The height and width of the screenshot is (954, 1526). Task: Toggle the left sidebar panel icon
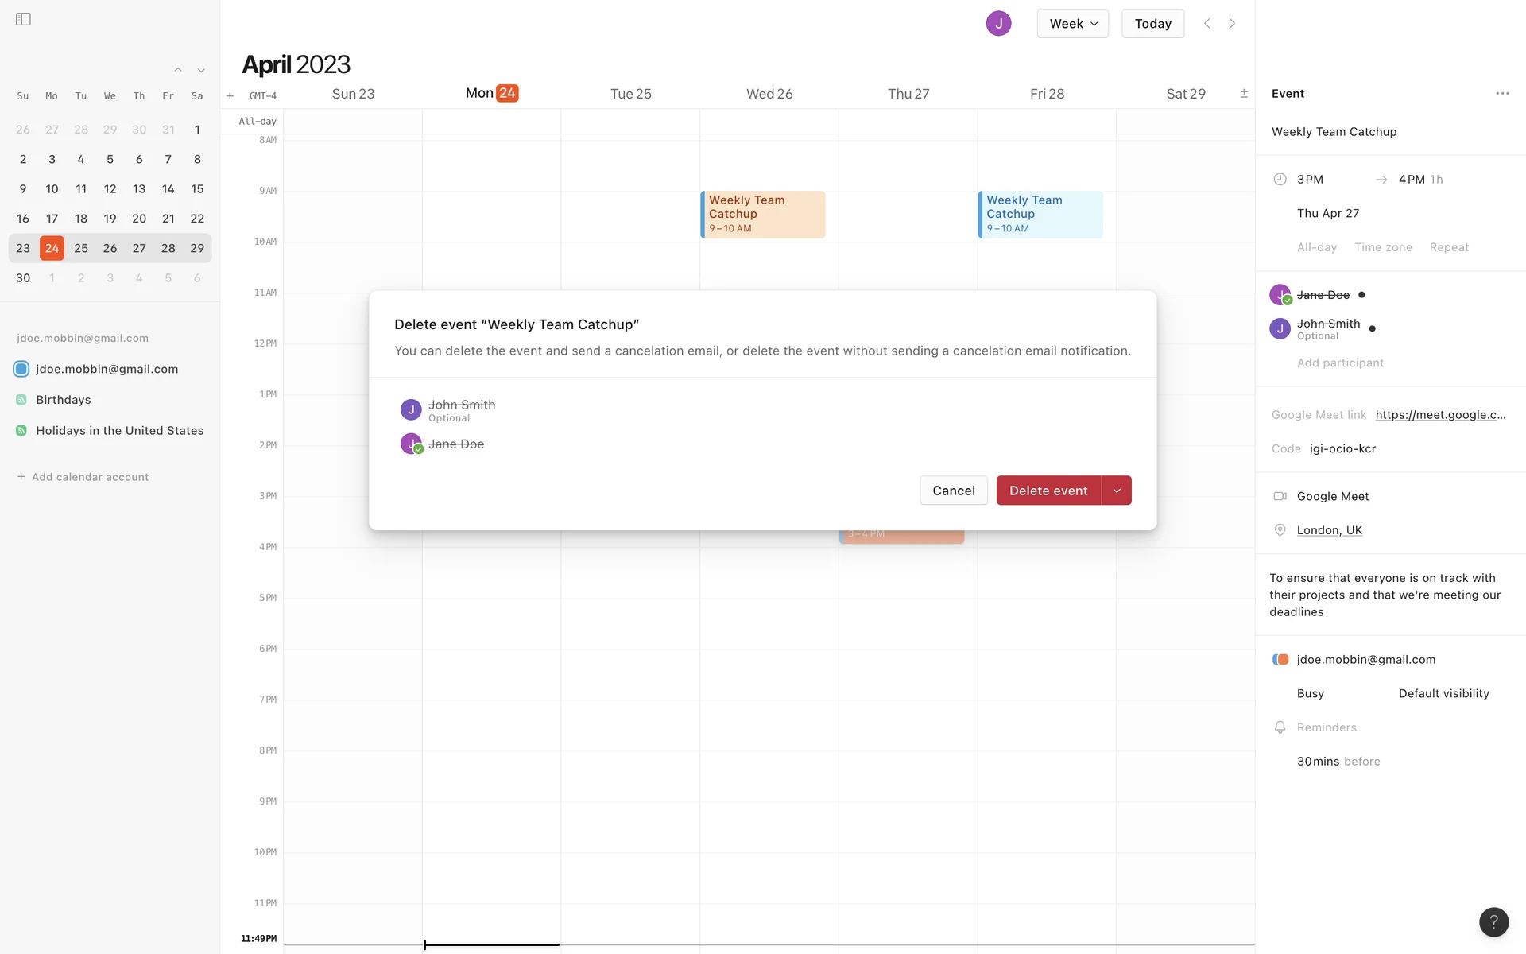pyautogui.click(x=23, y=19)
